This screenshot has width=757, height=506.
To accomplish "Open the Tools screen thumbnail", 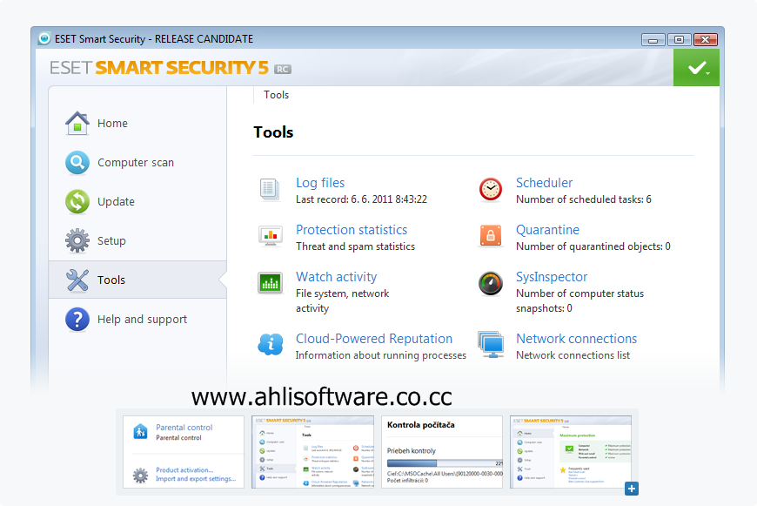I will pos(312,452).
